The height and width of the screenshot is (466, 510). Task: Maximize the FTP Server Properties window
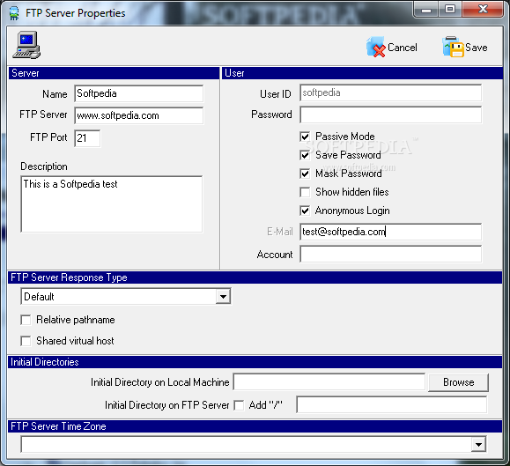click(450, 10)
